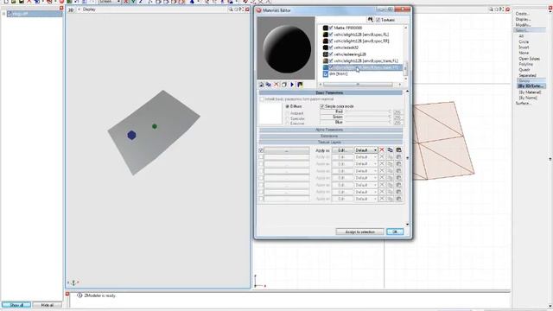Click the blue arrow icon under material preview
Screen dimensions: 553x311
(292, 85)
